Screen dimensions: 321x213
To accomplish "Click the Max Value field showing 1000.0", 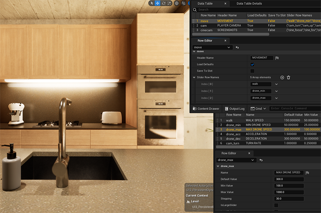I will coord(289,192).
